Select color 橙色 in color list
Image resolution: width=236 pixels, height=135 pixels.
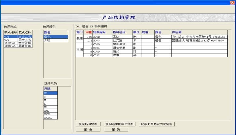56,37
